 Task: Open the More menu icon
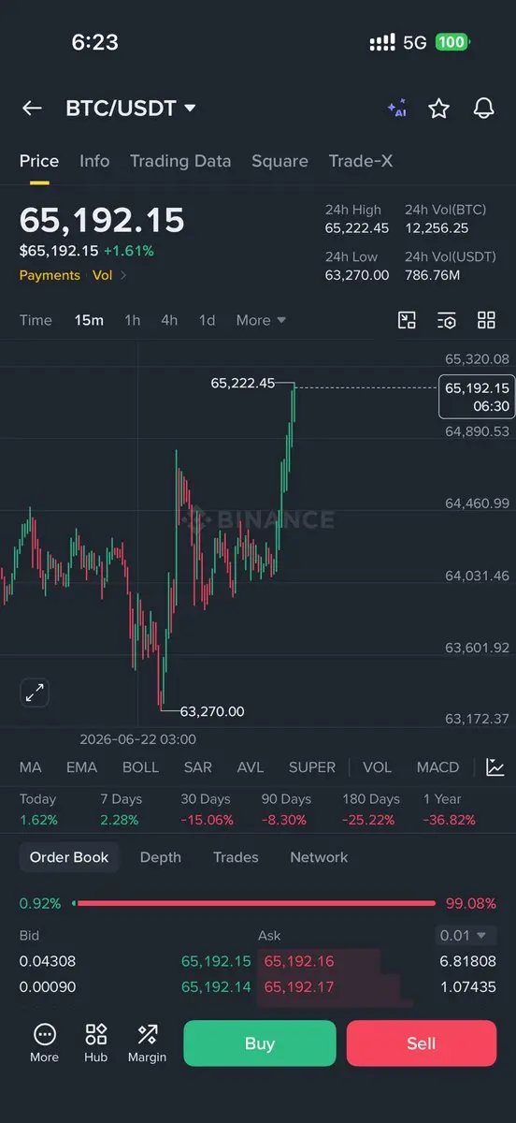(x=44, y=1043)
